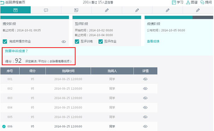
Task: View details of review row 003
Action: click(x=145, y=98)
